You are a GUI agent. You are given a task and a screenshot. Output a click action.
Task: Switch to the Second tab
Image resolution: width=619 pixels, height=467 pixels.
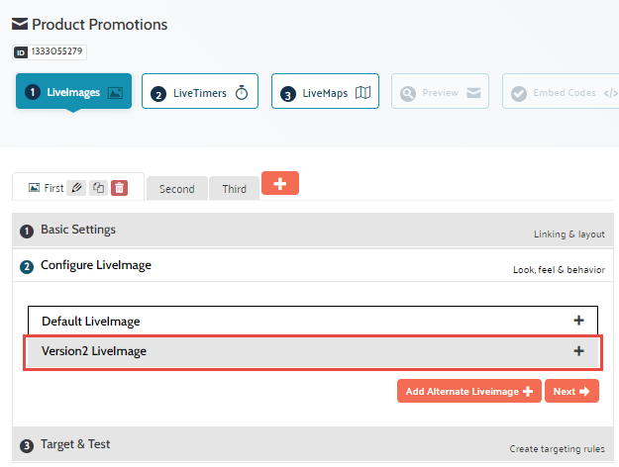click(x=176, y=189)
